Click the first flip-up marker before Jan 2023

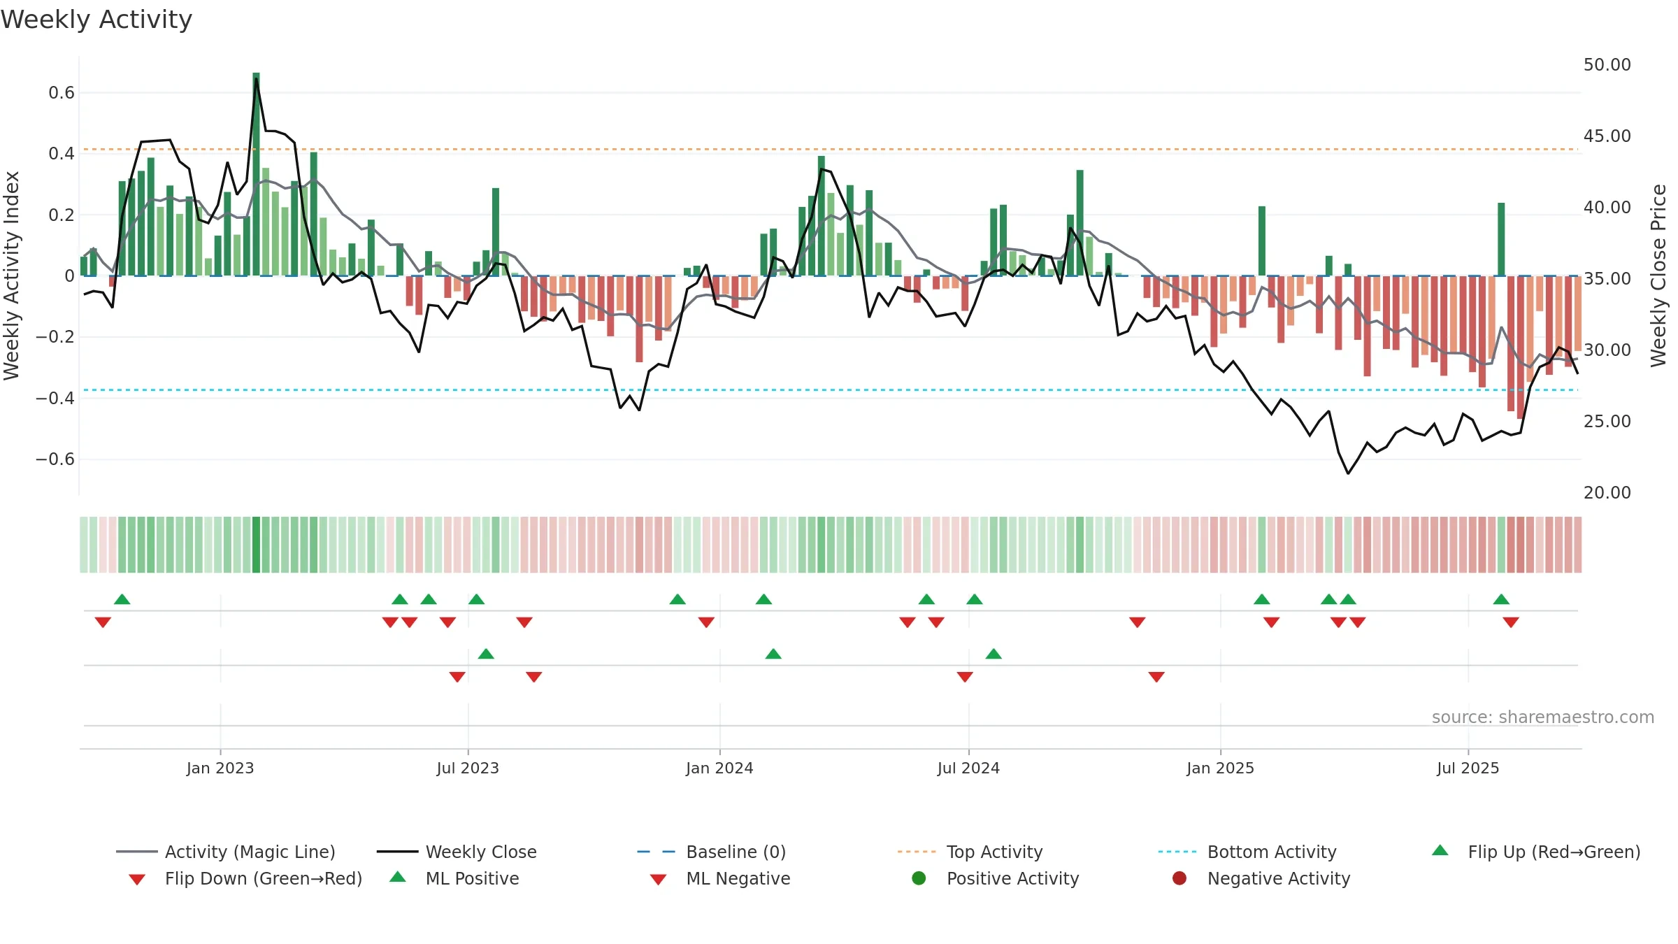click(122, 599)
